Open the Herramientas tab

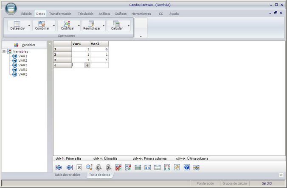click(141, 14)
